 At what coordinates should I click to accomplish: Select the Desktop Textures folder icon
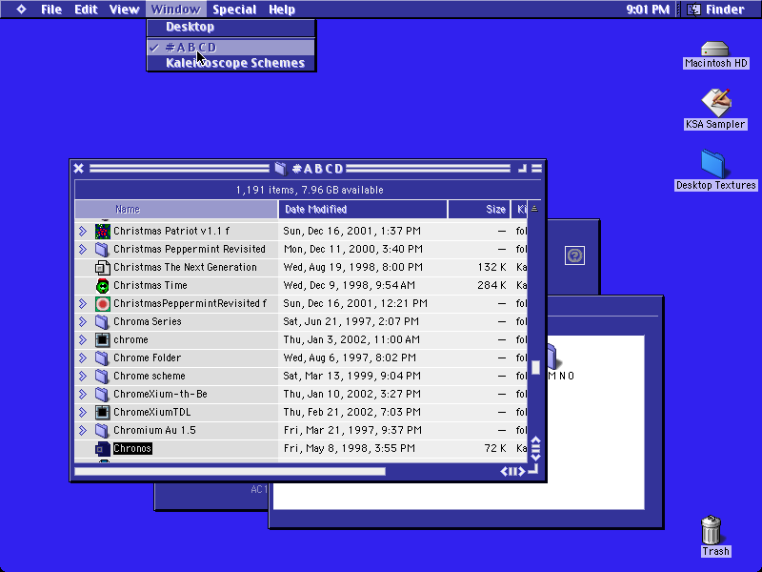713,163
